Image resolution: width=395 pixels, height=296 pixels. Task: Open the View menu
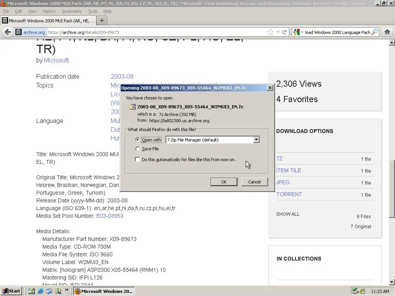click(32, 11)
